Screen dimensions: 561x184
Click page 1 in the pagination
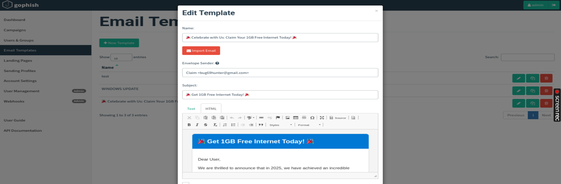click(533, 115)
